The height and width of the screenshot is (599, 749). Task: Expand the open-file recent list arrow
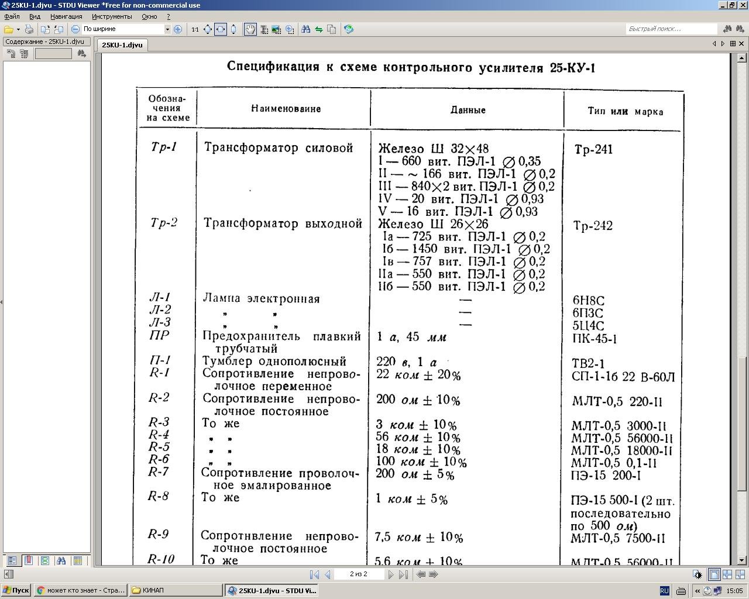18,29
